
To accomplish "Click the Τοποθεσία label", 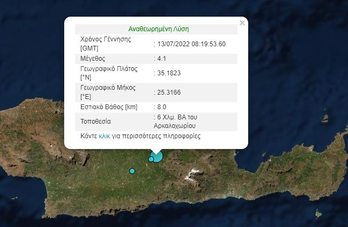I will [x=97, y=122].
